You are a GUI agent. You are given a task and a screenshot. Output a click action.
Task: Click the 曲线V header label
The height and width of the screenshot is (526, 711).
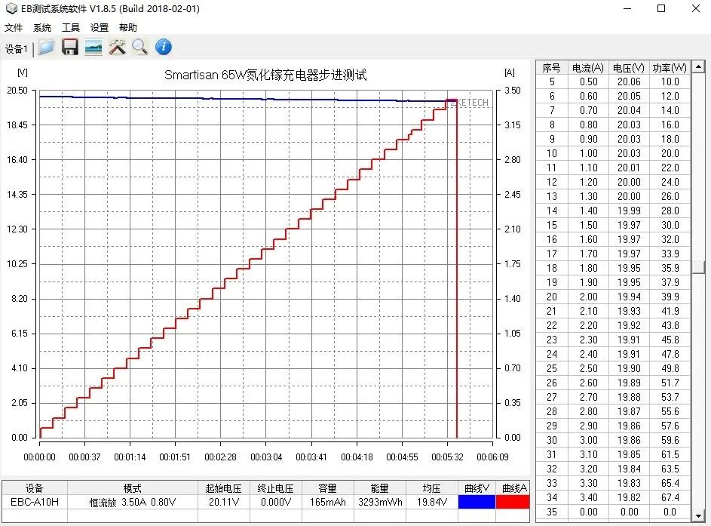point(477,488)
